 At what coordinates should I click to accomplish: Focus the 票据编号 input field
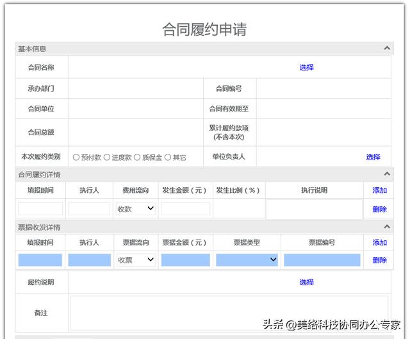[322, 260]
